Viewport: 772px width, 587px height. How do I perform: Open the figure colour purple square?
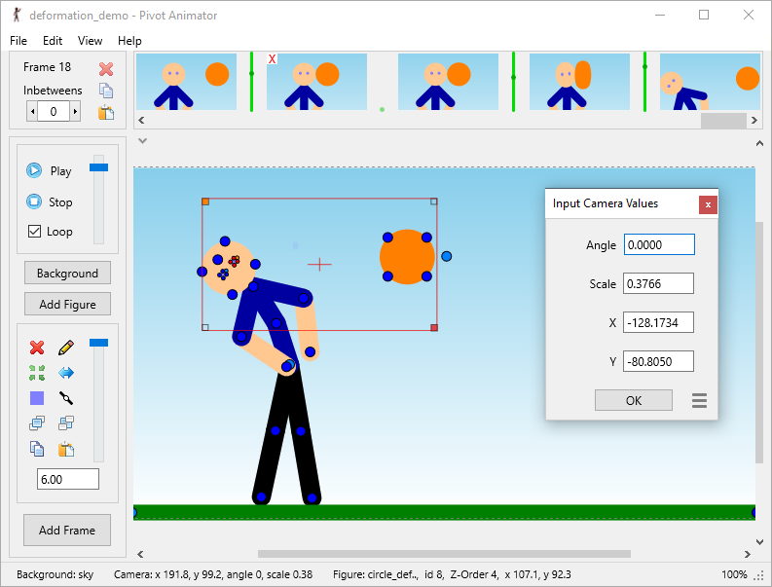point(37,398)
